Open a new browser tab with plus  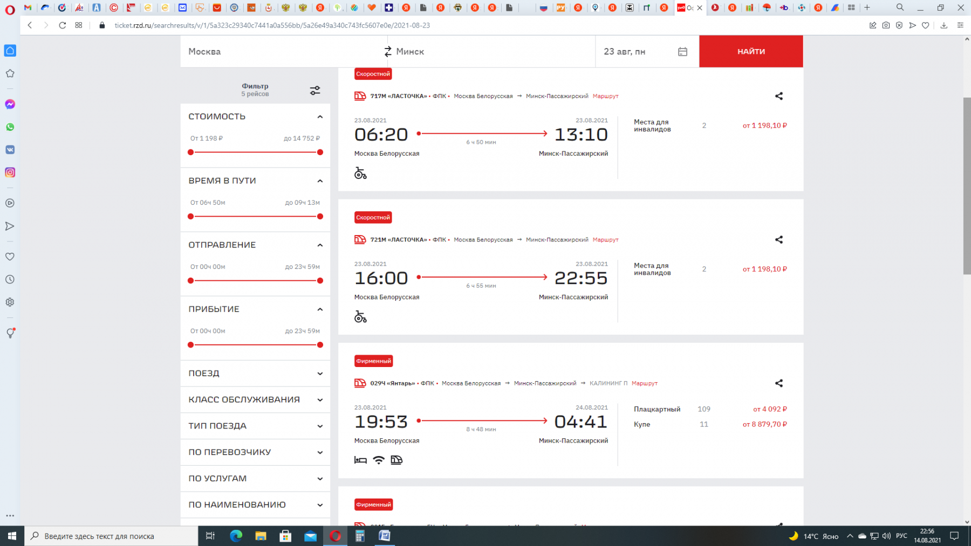tap(867, 8)
